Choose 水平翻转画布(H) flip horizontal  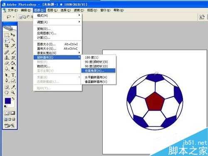point(99,77)
